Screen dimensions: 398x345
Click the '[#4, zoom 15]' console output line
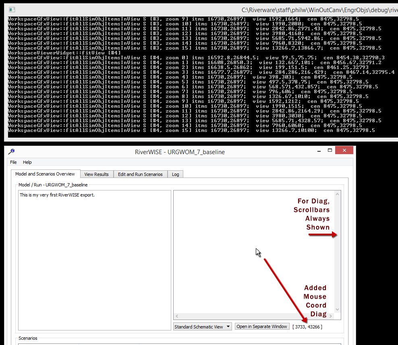191,130
